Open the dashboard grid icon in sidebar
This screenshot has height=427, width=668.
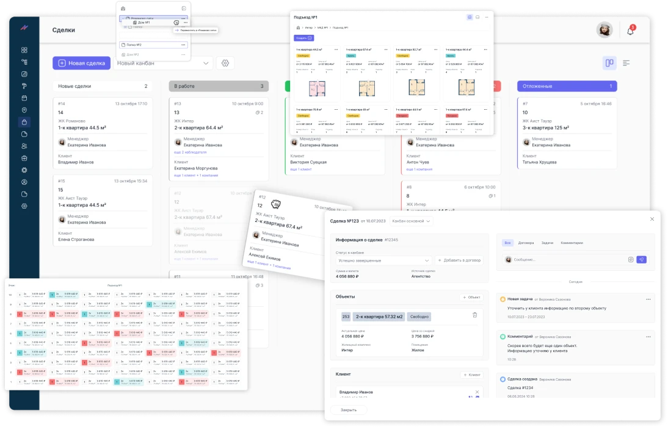pyautogui.click(x=24, y=50)
